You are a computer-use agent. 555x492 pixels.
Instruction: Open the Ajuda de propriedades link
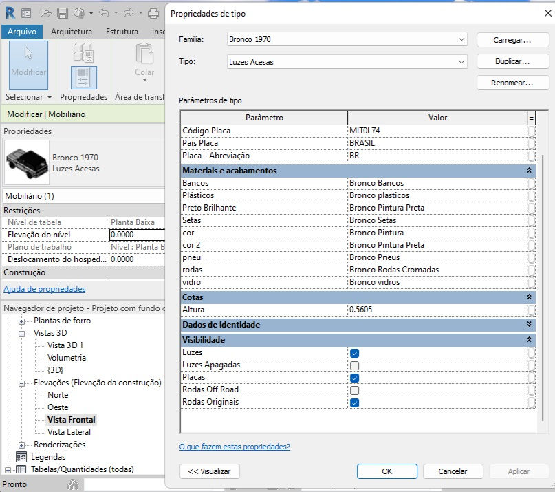coord(44,289)
